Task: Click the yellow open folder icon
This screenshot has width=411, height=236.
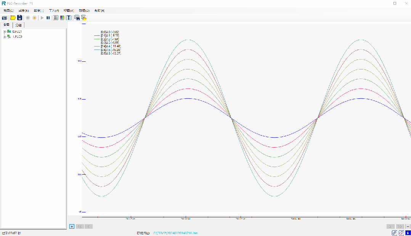Action: 13,18
